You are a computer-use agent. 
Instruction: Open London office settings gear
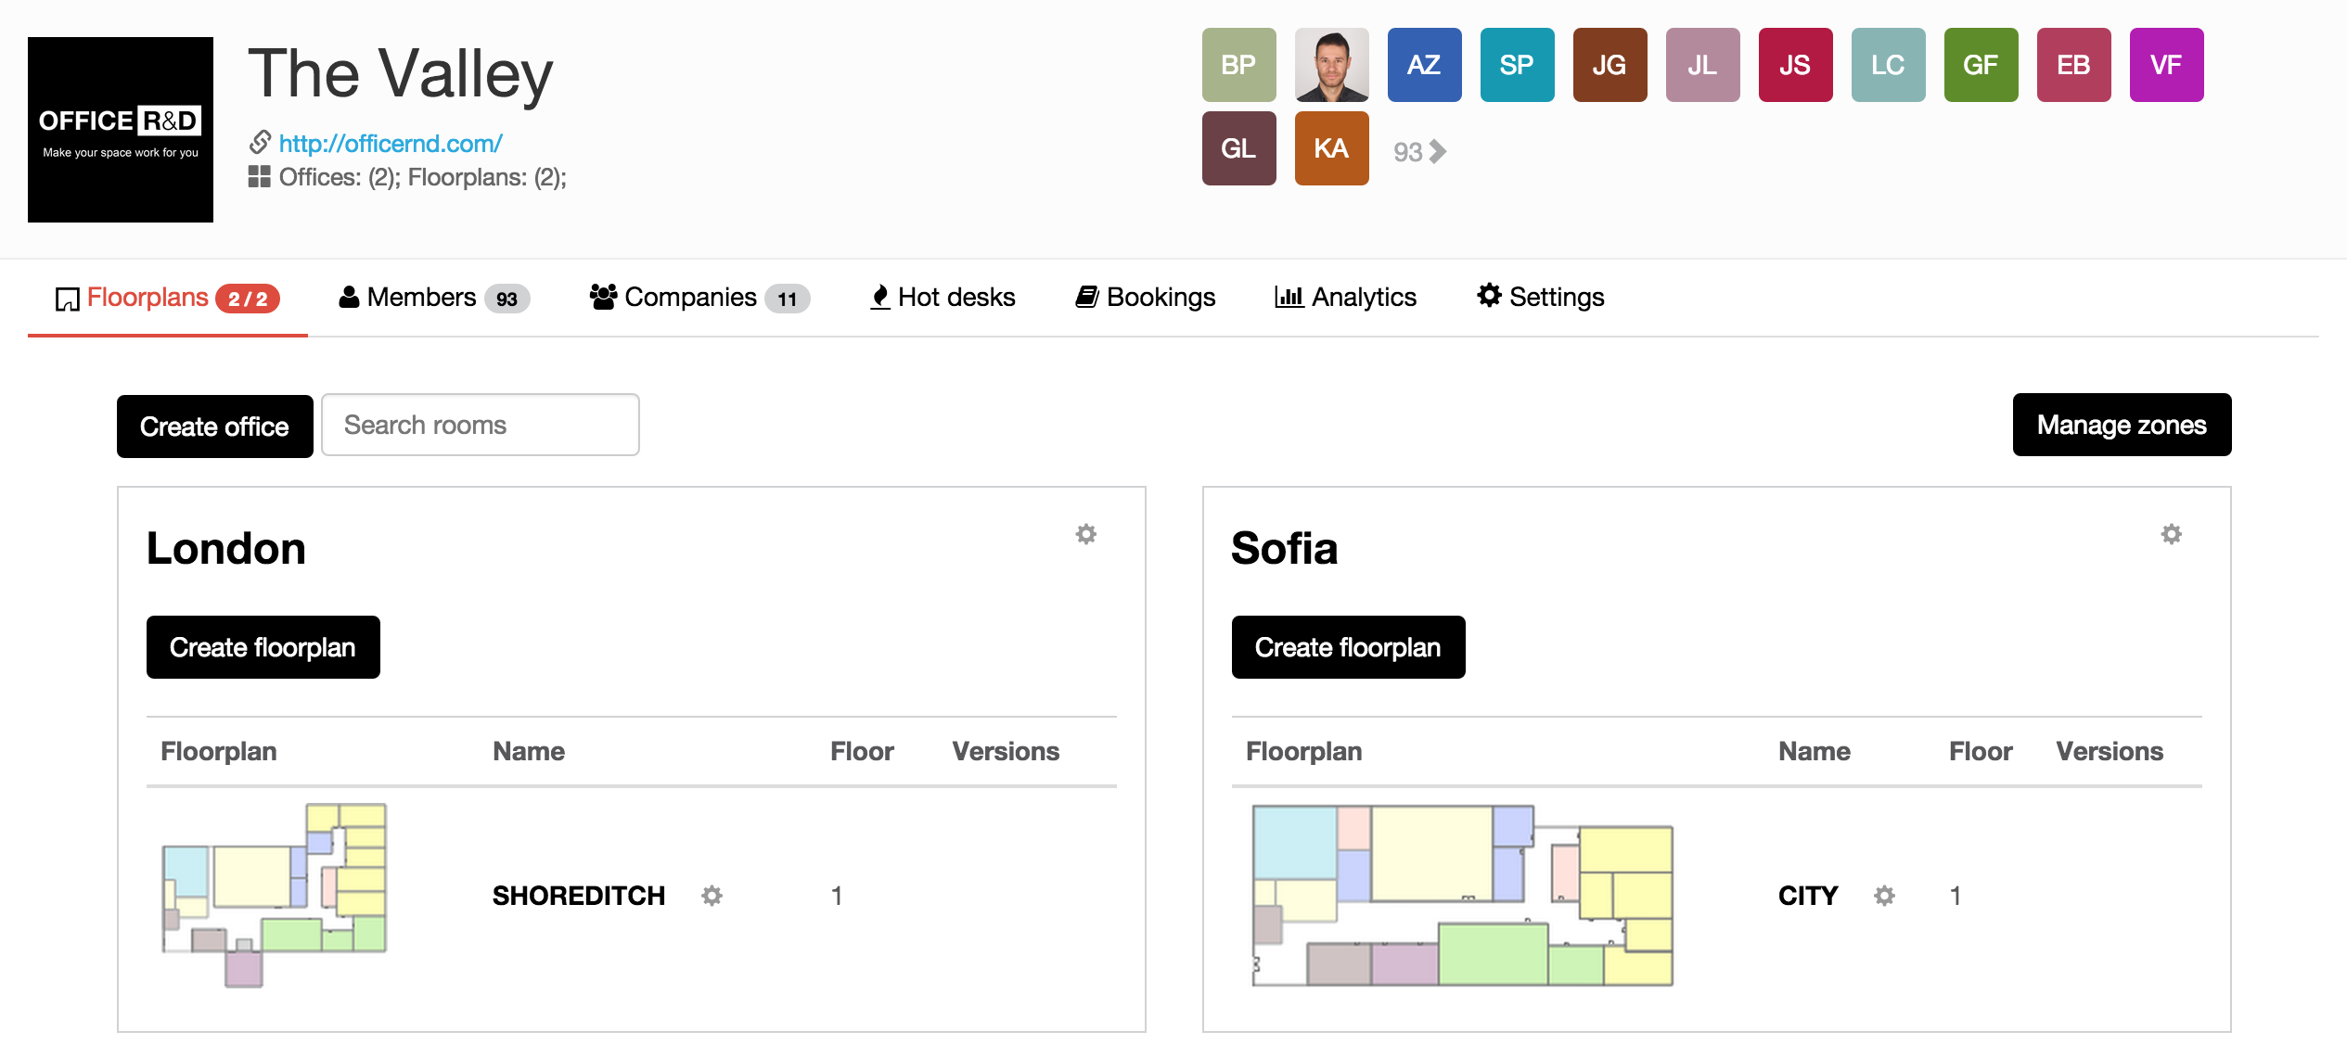[x=1085, y=534]
